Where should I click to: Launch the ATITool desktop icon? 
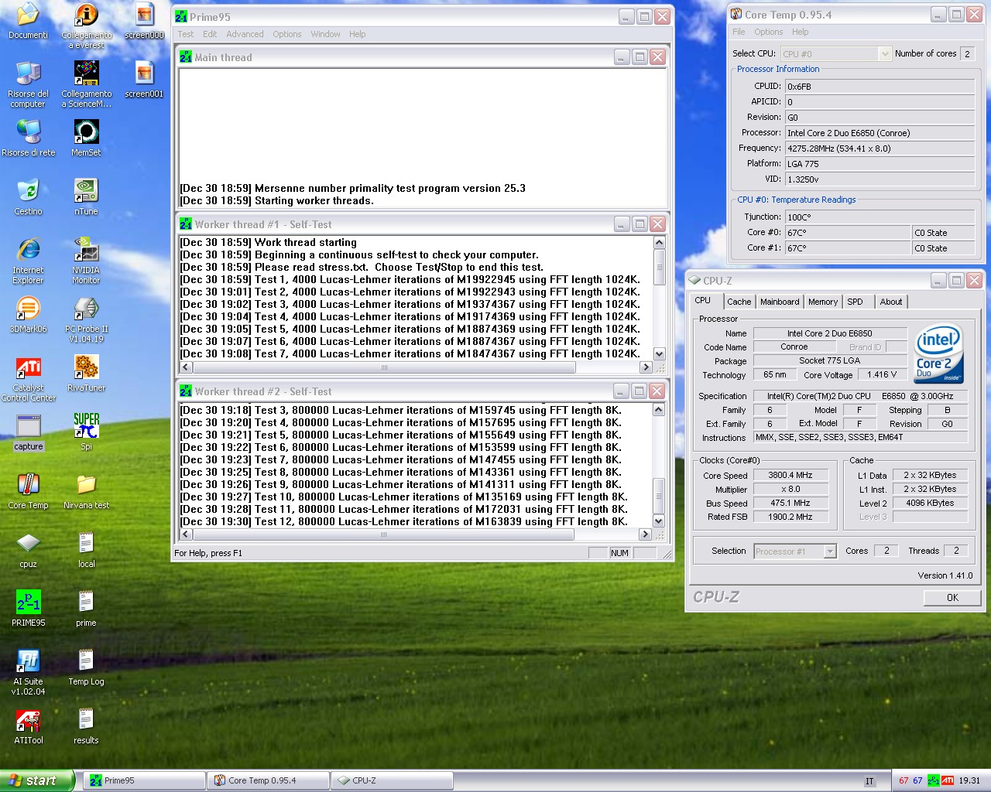click(x=28, y=727)
